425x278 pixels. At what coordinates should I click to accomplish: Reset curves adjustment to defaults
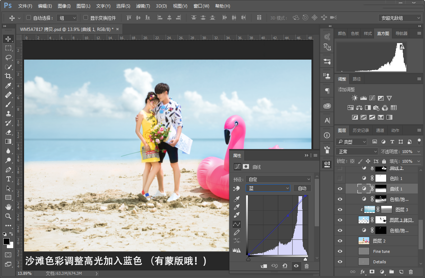[285, 266]
